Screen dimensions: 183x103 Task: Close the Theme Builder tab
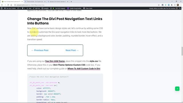45,2
